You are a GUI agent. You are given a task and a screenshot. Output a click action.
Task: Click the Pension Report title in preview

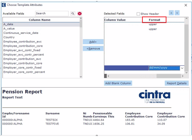click(22, 92)
